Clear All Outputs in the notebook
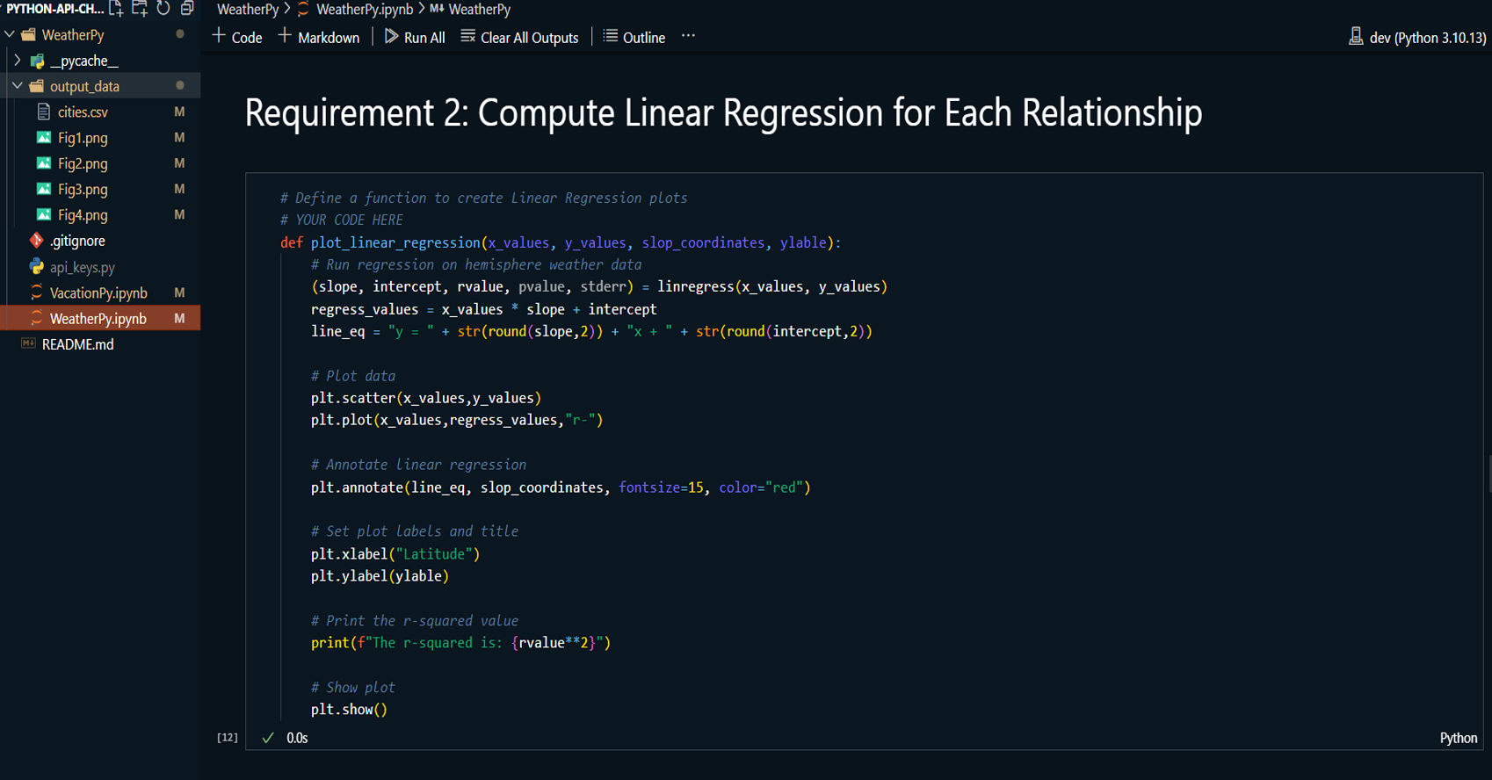This screenshot has height=780, width=1492. [519, 37]
